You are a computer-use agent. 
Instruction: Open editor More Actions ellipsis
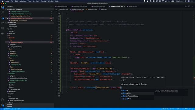(192, 6)
